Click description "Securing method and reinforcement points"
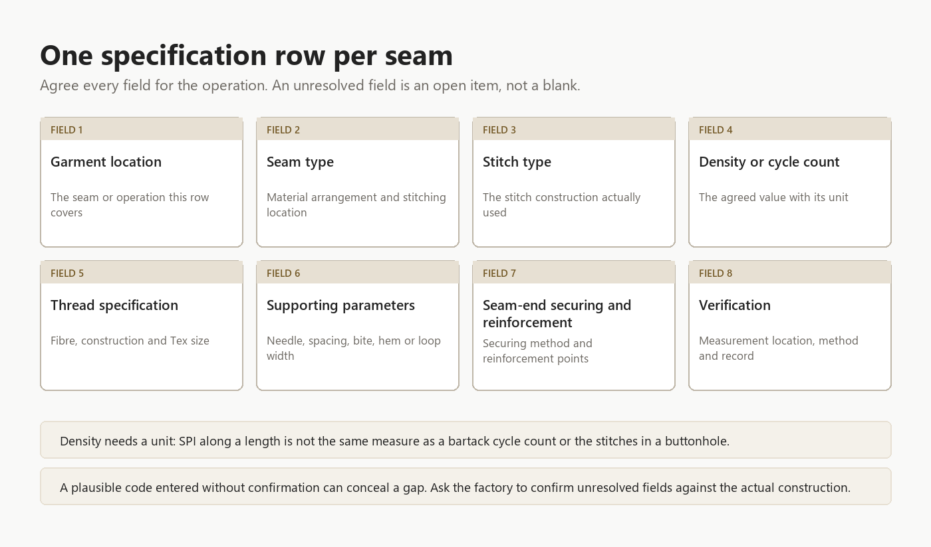The width and height of the screenshot is (931, 547). tap(537, 351)
